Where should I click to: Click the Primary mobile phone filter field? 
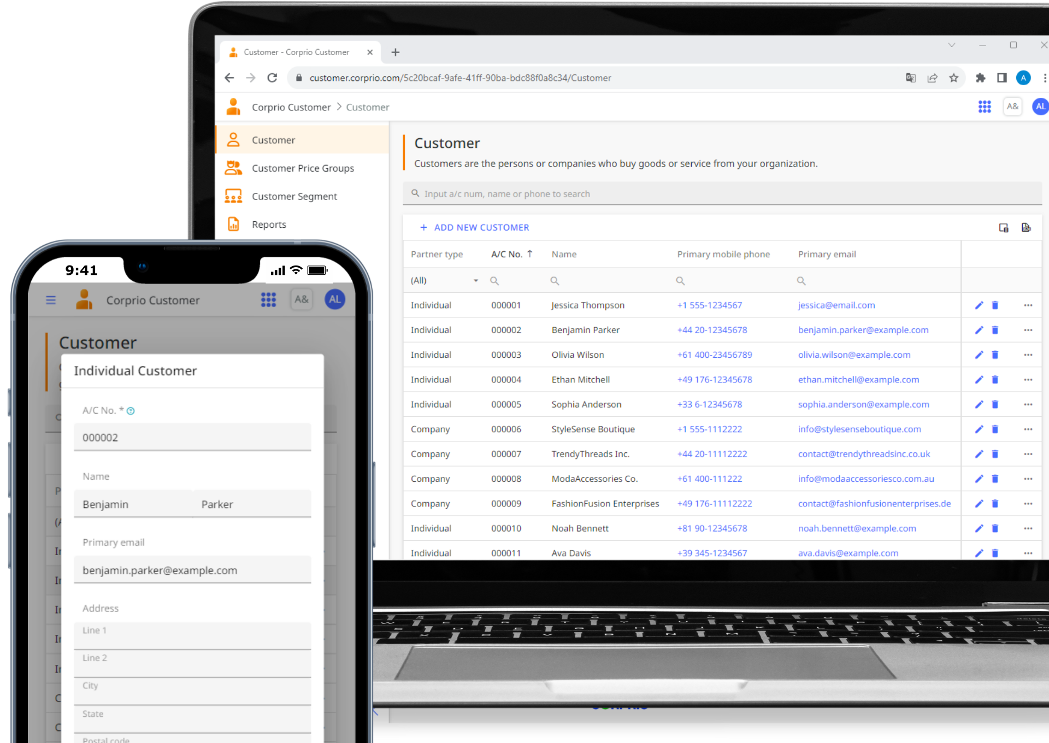point(731,281)
